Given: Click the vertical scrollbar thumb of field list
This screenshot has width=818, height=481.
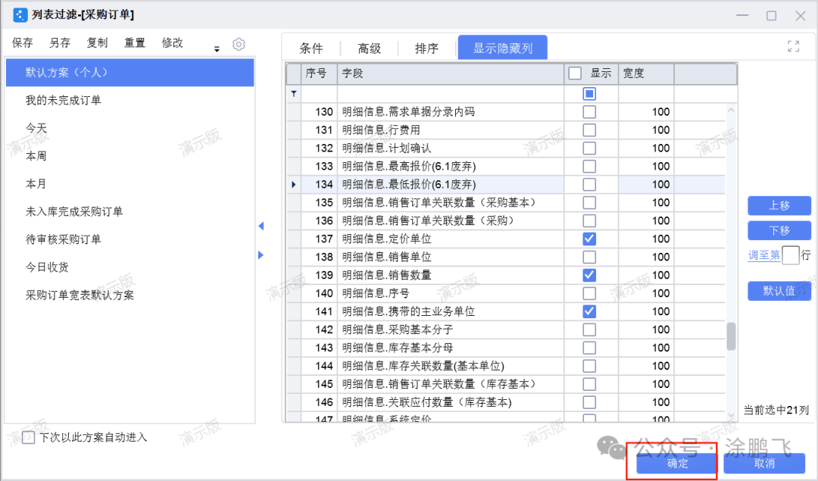Looking at the screenshot, I should (x=731, y=336).
